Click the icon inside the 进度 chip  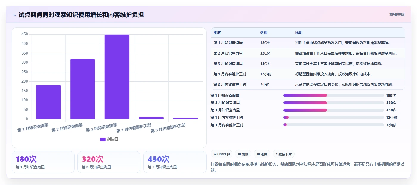(258, 154)
